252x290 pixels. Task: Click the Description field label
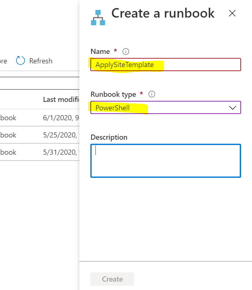click(x=109, y=137)
